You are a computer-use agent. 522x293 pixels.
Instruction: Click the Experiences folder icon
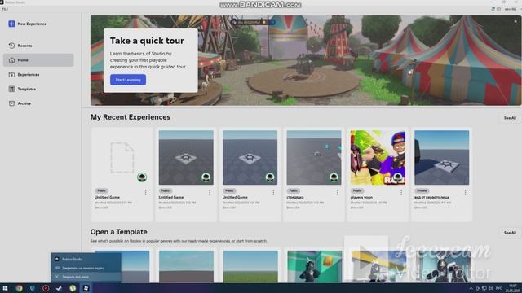[11, 74]
